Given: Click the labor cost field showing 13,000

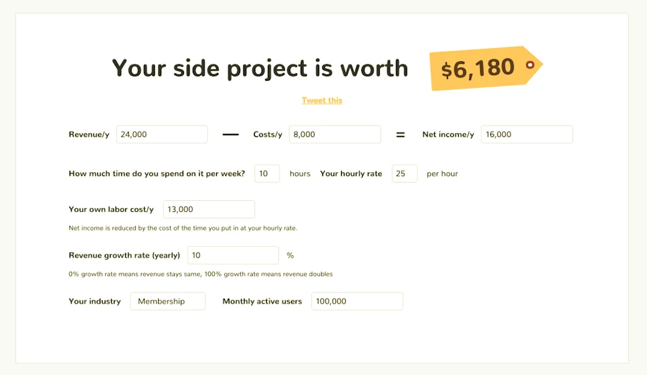Looking at the screenshot, I should [209, 209].
